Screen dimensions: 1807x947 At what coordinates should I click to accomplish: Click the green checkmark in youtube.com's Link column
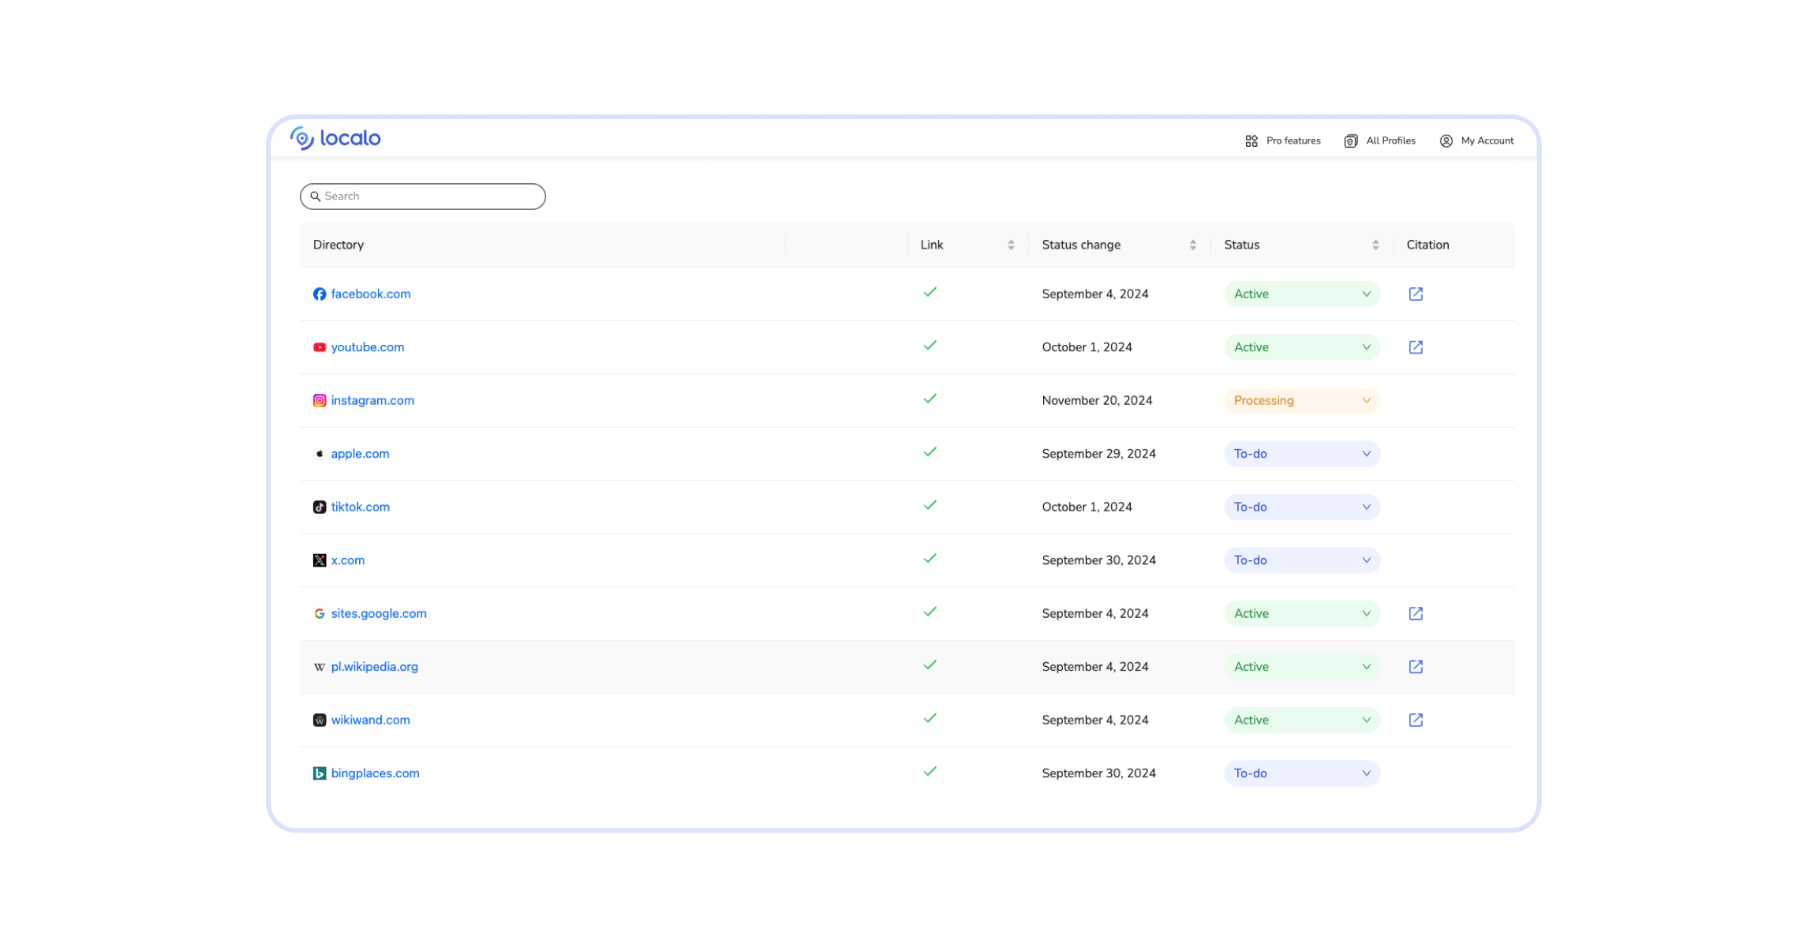[x=930, y=345]
